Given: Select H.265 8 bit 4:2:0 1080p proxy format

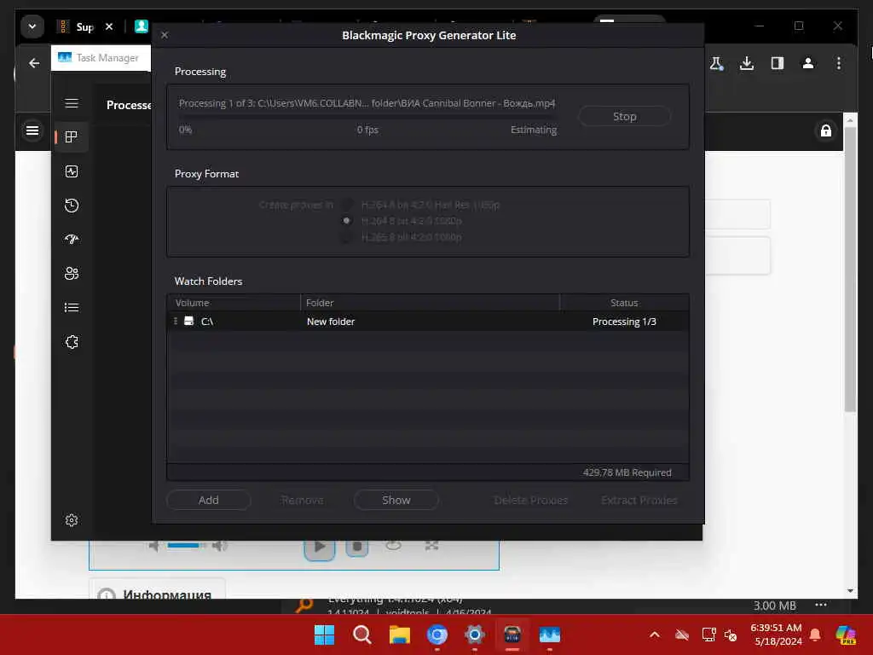Looking at the screenshot, I should coord(346,237).
